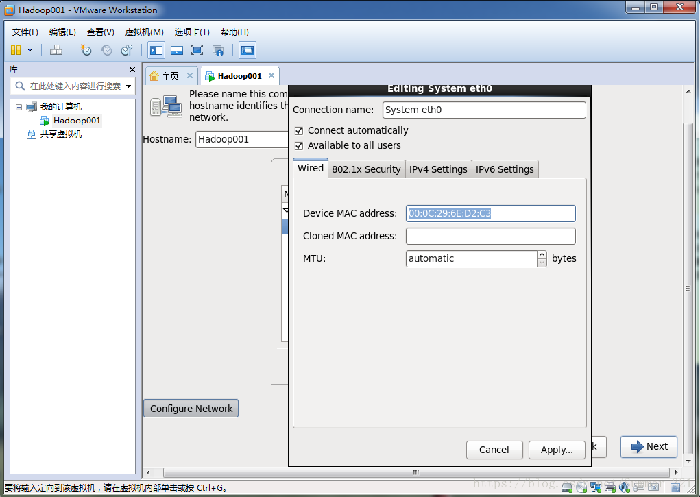Viewport: 700px width, 497px height.
Task: Open the 文件(F) menu
Action: point(25,32)
